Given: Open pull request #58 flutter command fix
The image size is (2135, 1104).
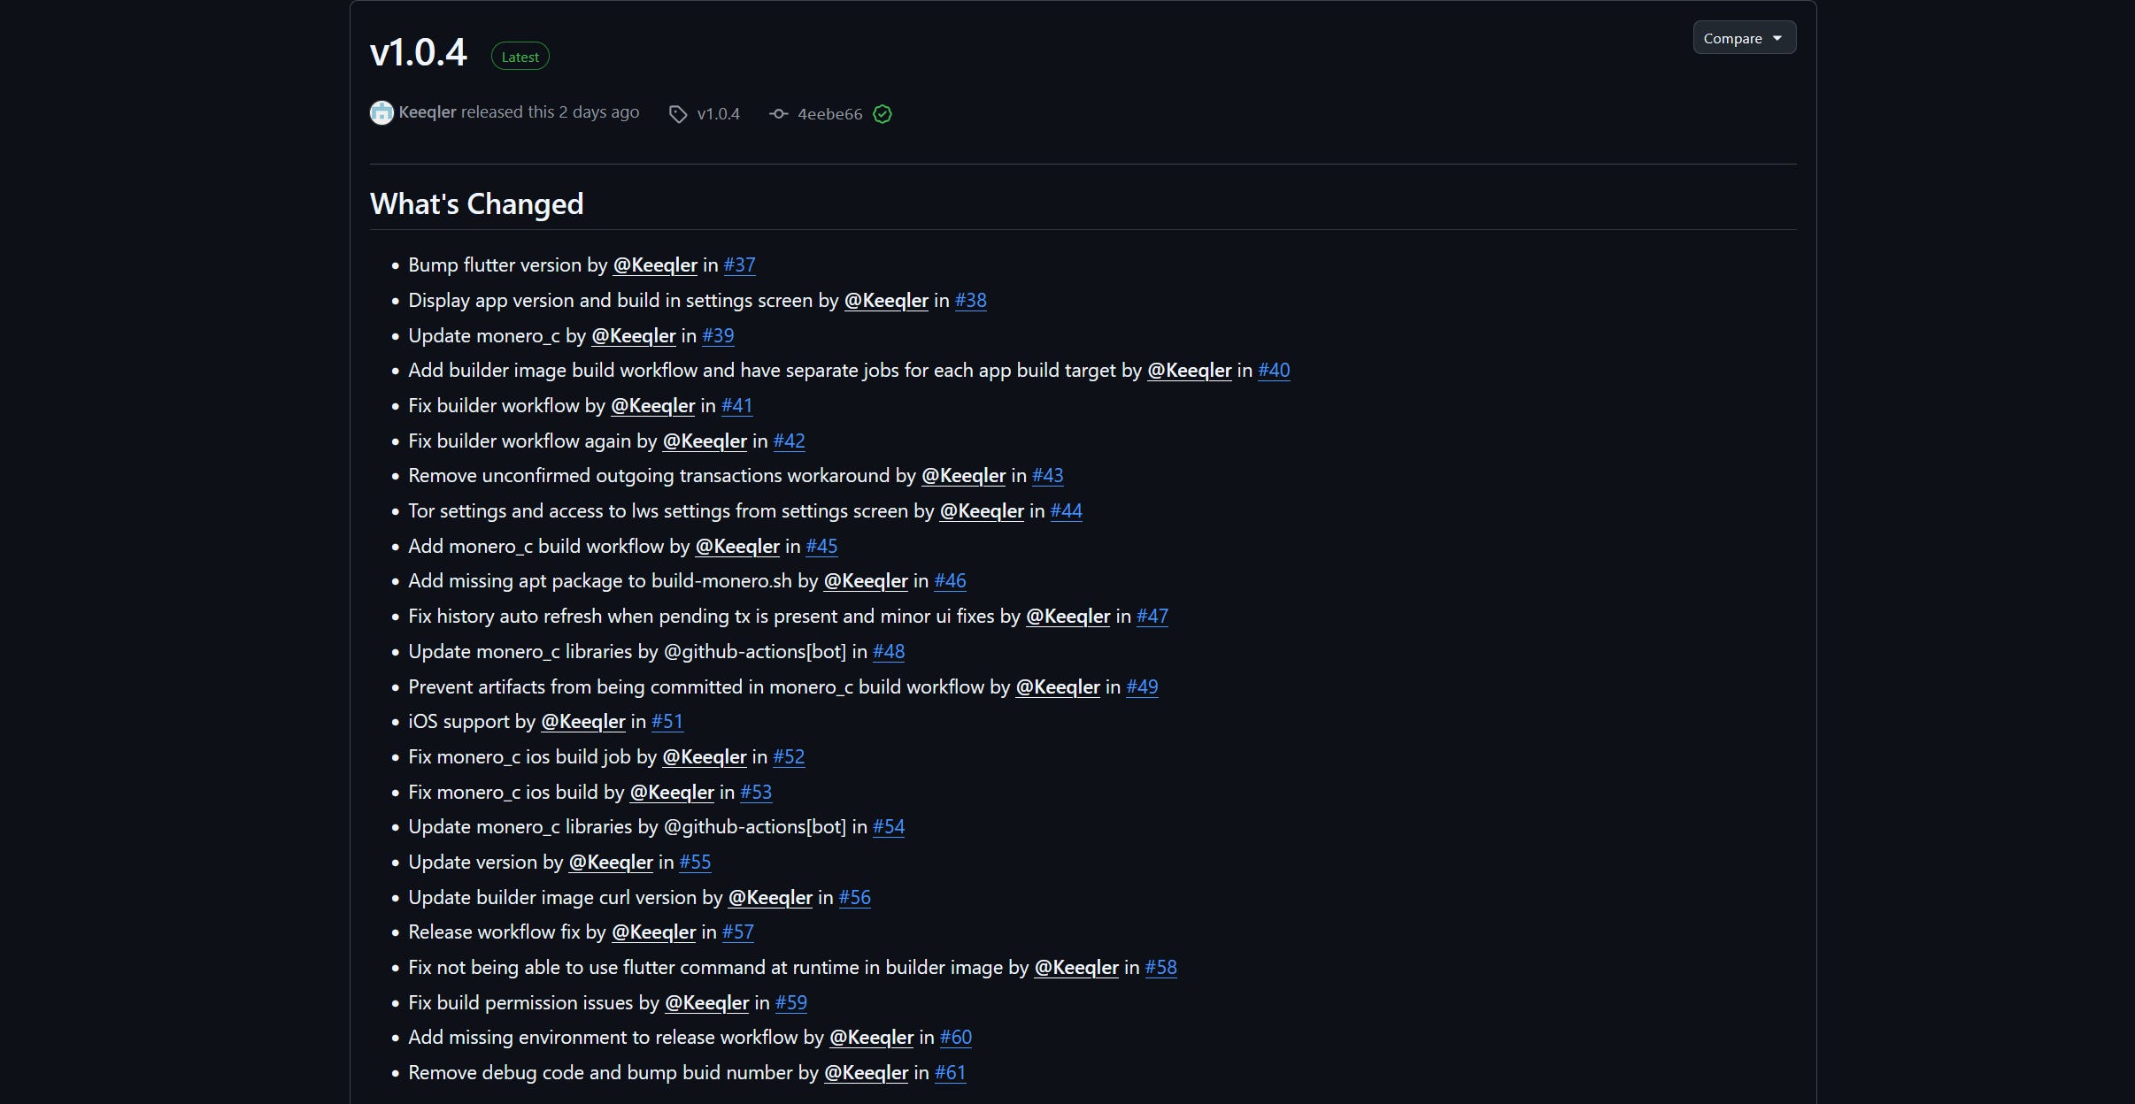Looking at the screenshot, I should click(1160, 968).
